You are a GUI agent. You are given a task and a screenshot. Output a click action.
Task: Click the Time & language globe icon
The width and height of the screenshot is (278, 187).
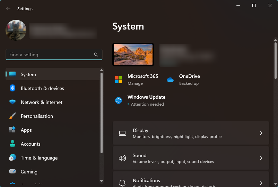[12, 158]
